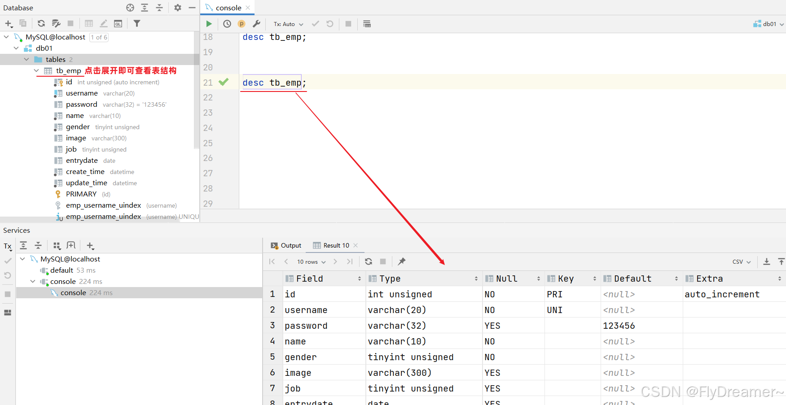Image resolution: width=786 pixels, height=405 pixels.
Task: Click the Duplicate icon in Database toolbar
Action: [23, 23]
